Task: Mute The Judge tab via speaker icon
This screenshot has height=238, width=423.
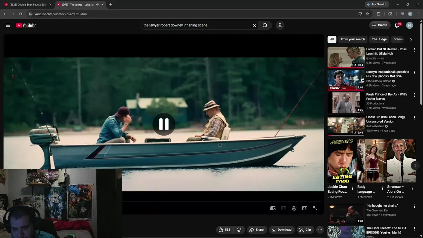Action: click(97, 5)
